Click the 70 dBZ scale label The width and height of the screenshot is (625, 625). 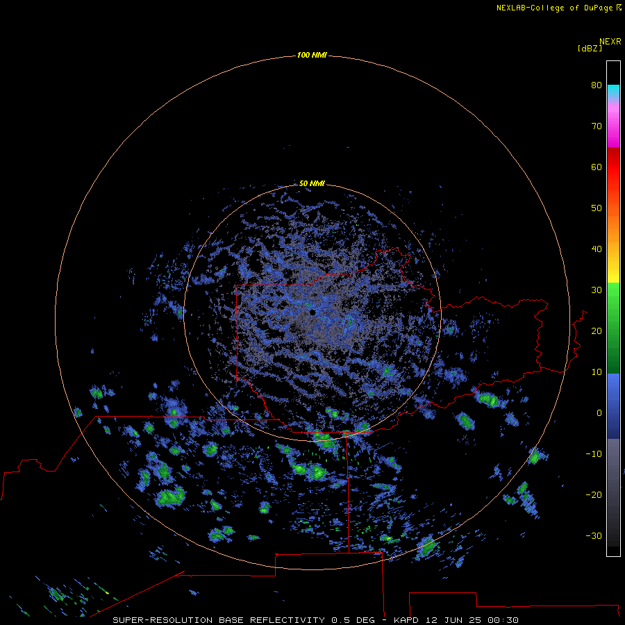[x=597, y=126]
